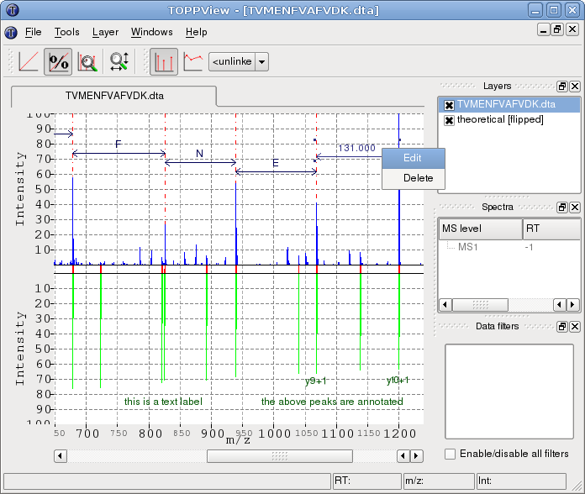
Task: Click the MS level column header
Action: 480,229
